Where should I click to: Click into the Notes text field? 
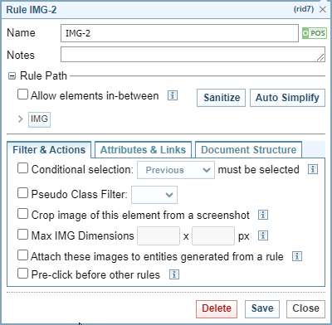point(193,54)
